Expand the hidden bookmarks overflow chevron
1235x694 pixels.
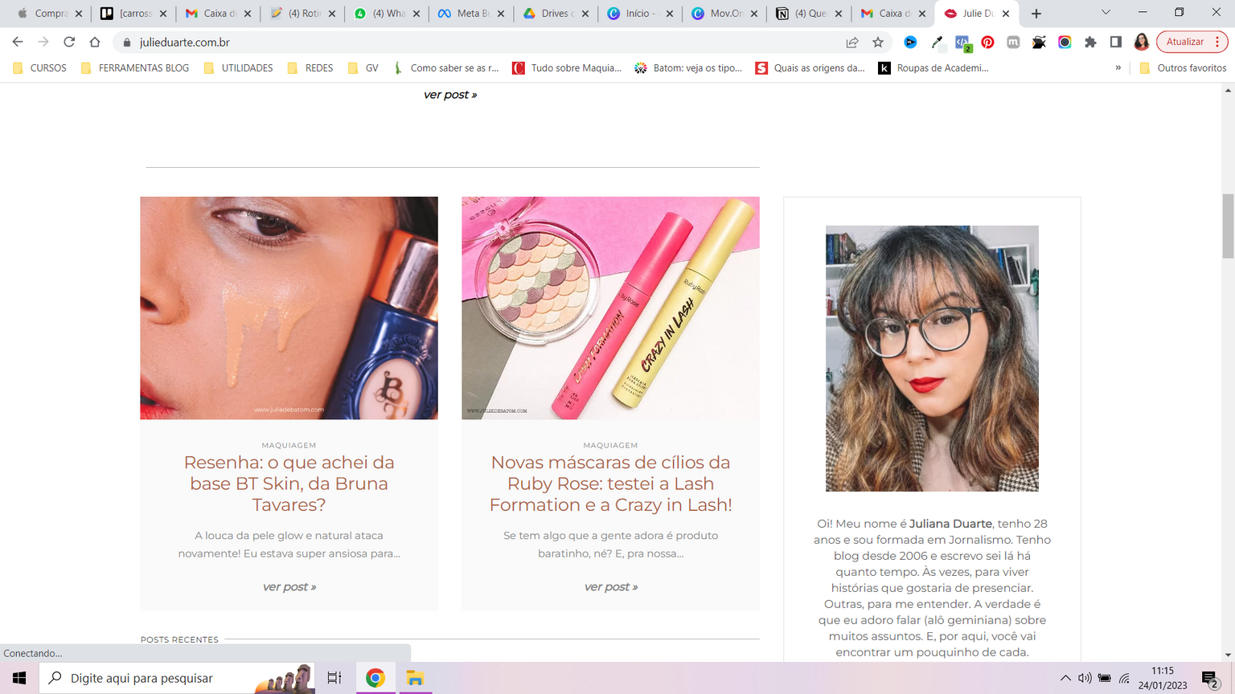click(x=1118, y=68)
